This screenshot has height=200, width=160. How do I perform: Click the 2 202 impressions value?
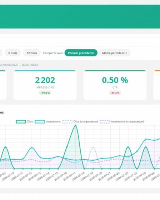click(x=45, y=80)
